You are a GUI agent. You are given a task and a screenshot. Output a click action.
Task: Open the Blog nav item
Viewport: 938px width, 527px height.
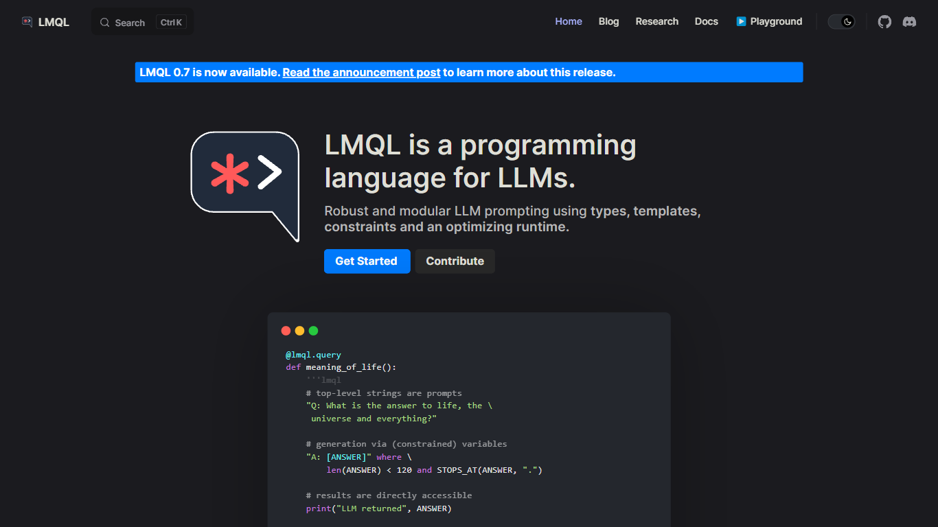(x=608, y=21)
